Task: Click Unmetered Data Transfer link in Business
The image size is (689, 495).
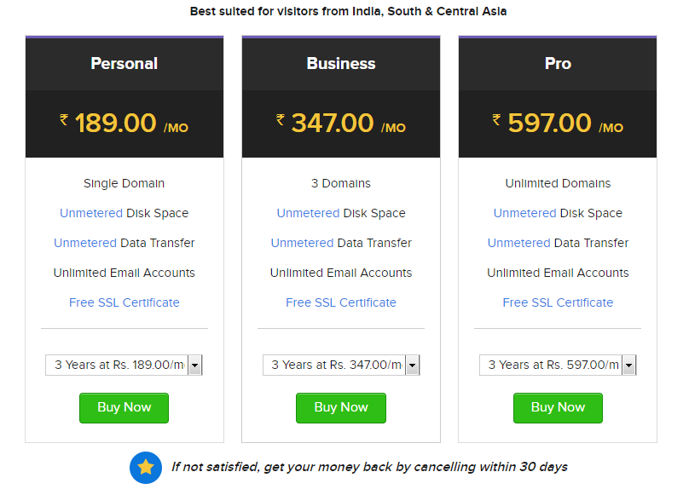Action: [x=302, y=243]
